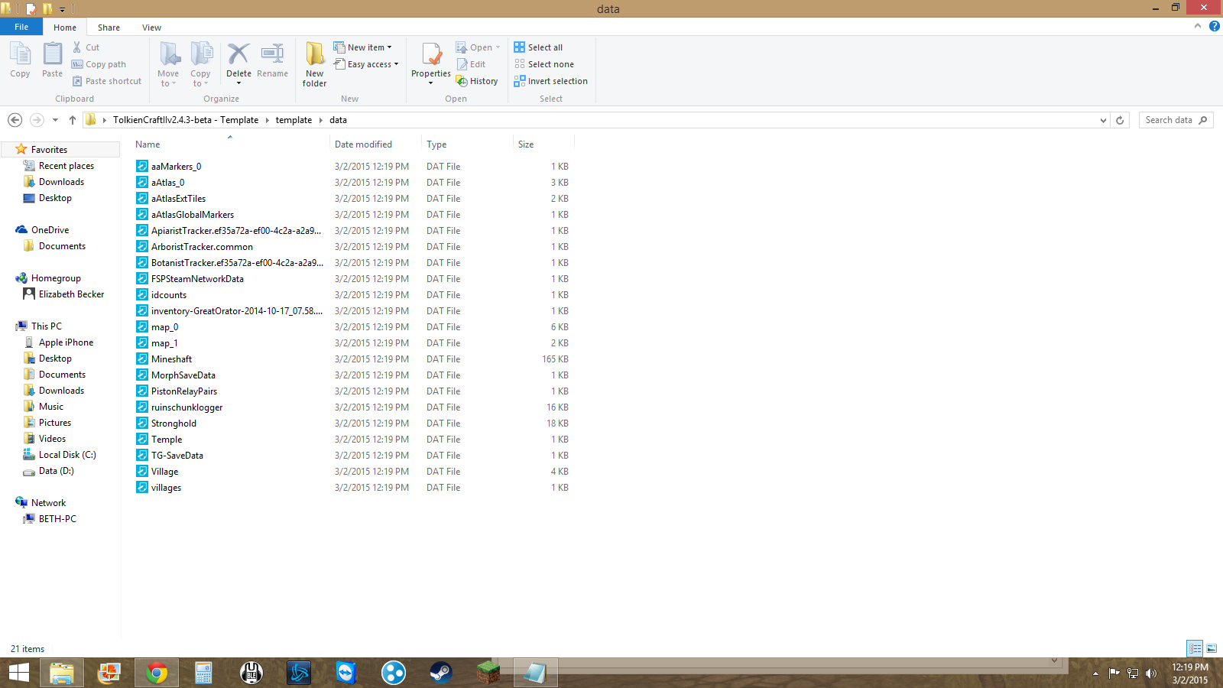Click Select all in ribbon

click(x=538, y=47)
